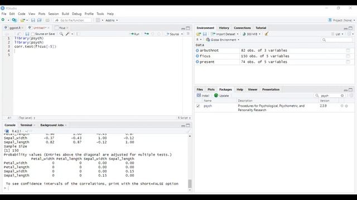Open the Addins dropdown
Screen dimensions: 357x200
click(112, 20)
